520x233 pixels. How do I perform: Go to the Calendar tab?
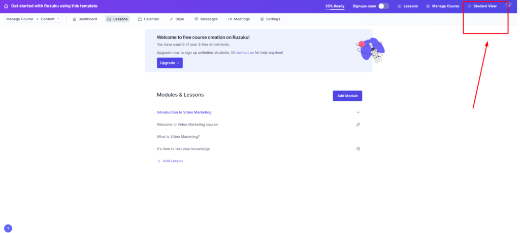(148, 19)
